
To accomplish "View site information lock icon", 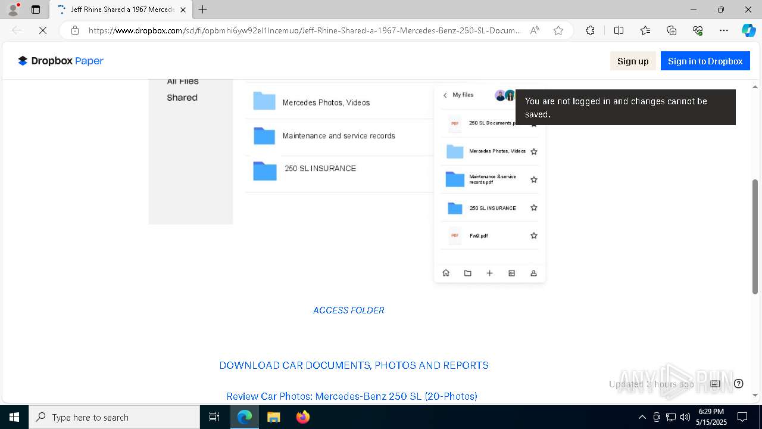I will (x=75, y=30).
